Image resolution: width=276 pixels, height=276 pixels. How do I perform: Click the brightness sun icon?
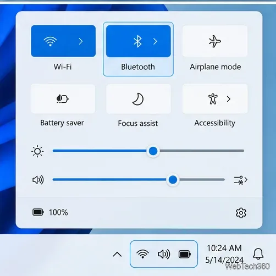pyautogui.click(x=37, y=151)
